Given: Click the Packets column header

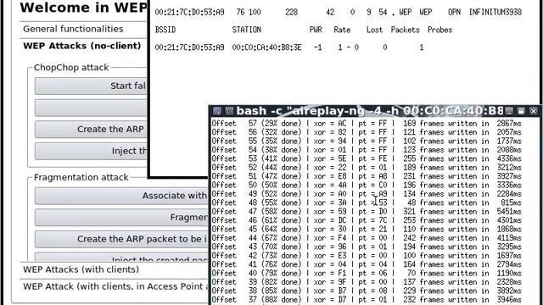Looking at the screenshot, I should (x=406, y=30).
